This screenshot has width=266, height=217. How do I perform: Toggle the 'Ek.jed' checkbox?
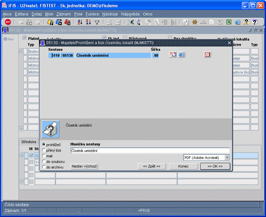(104, 38)
